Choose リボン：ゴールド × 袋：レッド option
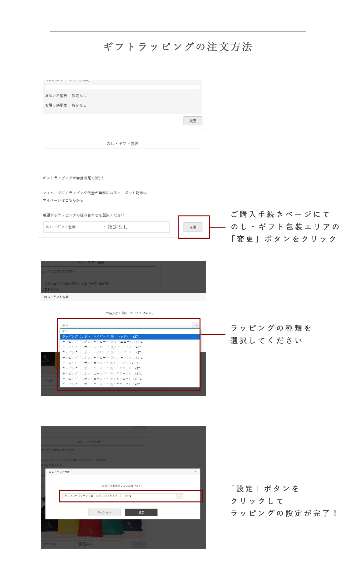Viewport: 356px width, 574px height. click(x=101, y=363)
